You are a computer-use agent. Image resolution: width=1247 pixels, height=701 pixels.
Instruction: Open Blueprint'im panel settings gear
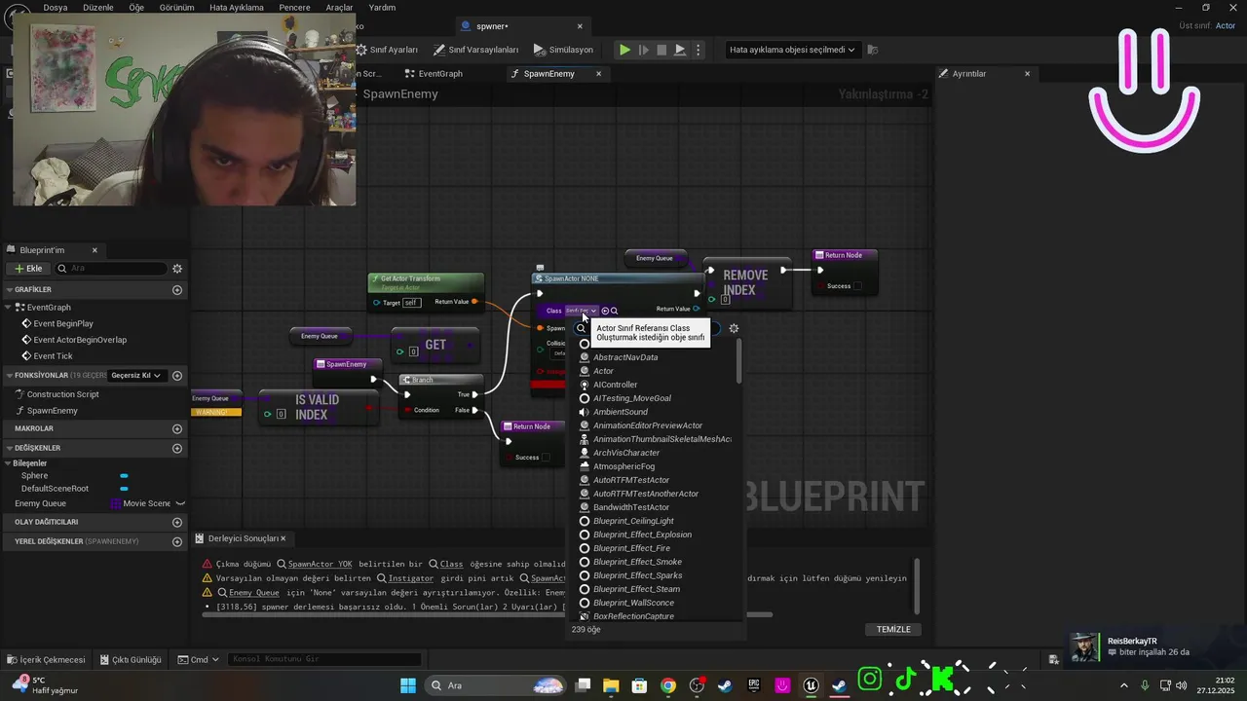click(x=177, y=269)
